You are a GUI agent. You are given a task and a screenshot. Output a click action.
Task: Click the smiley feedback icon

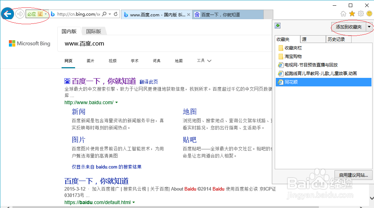coord(369,14)
